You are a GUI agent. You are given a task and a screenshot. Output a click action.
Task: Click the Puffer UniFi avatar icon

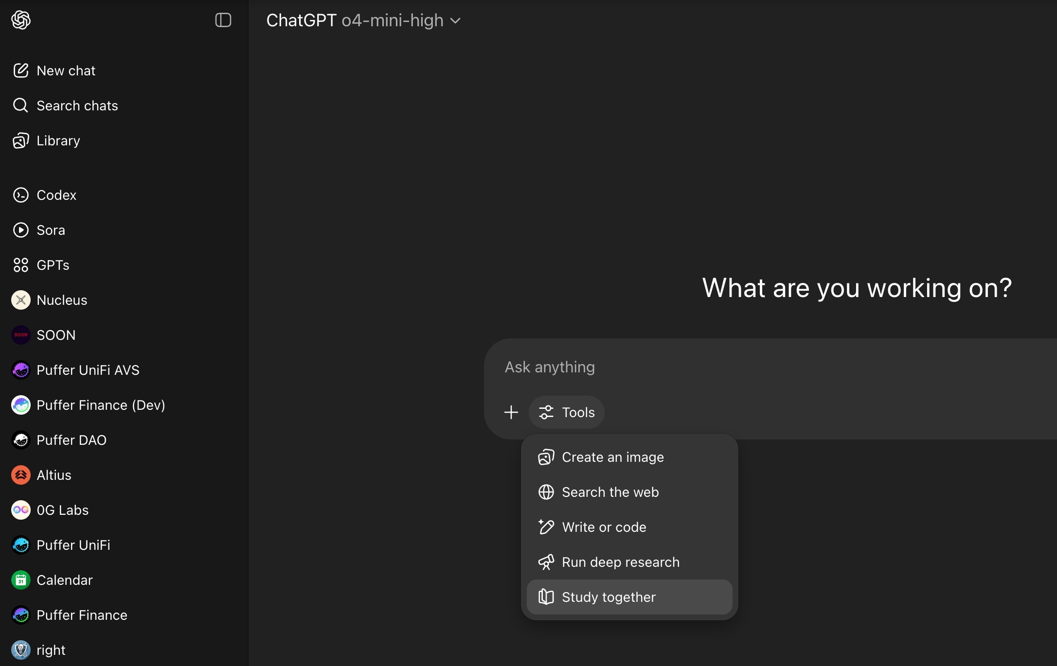pos(21,545)
